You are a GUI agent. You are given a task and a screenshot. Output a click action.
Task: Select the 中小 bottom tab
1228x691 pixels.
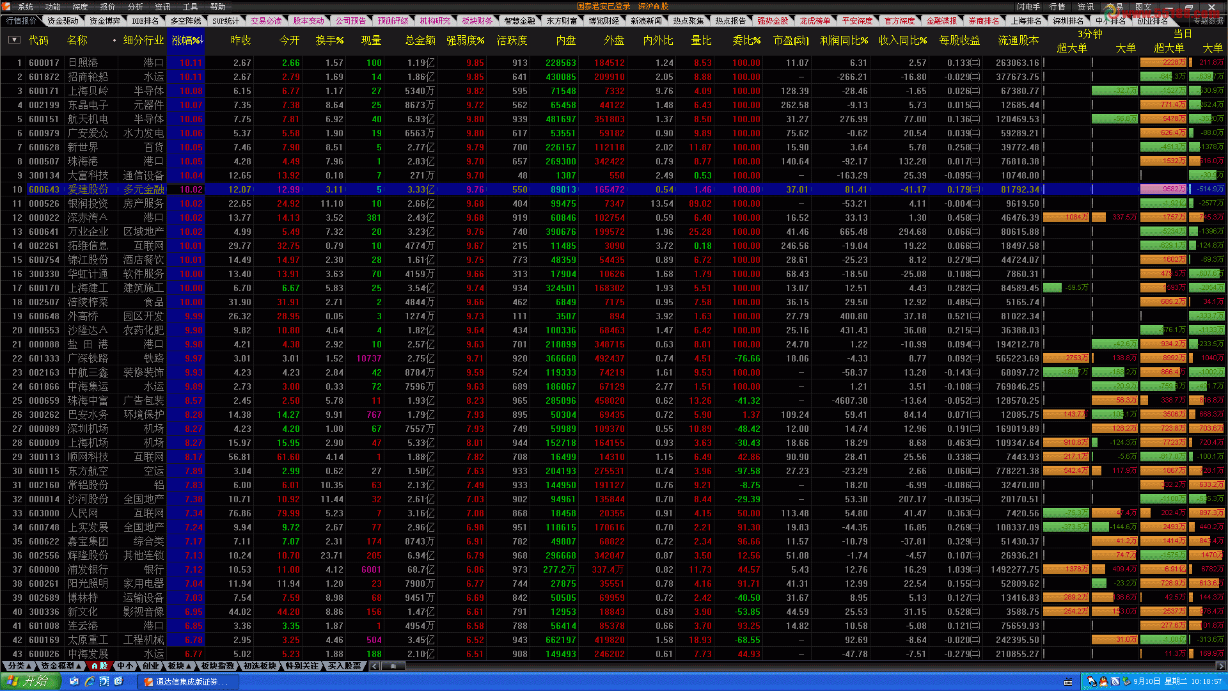(x=125, y=666)
